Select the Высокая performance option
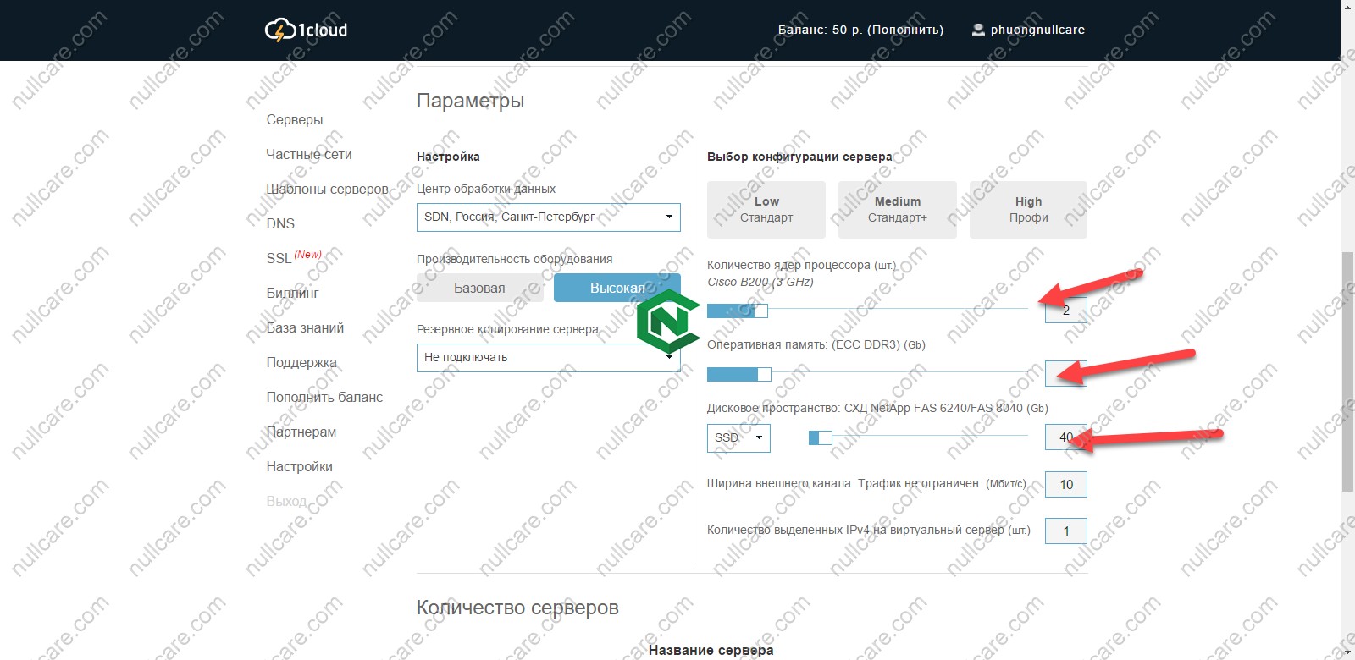 [x=617, y=289]
